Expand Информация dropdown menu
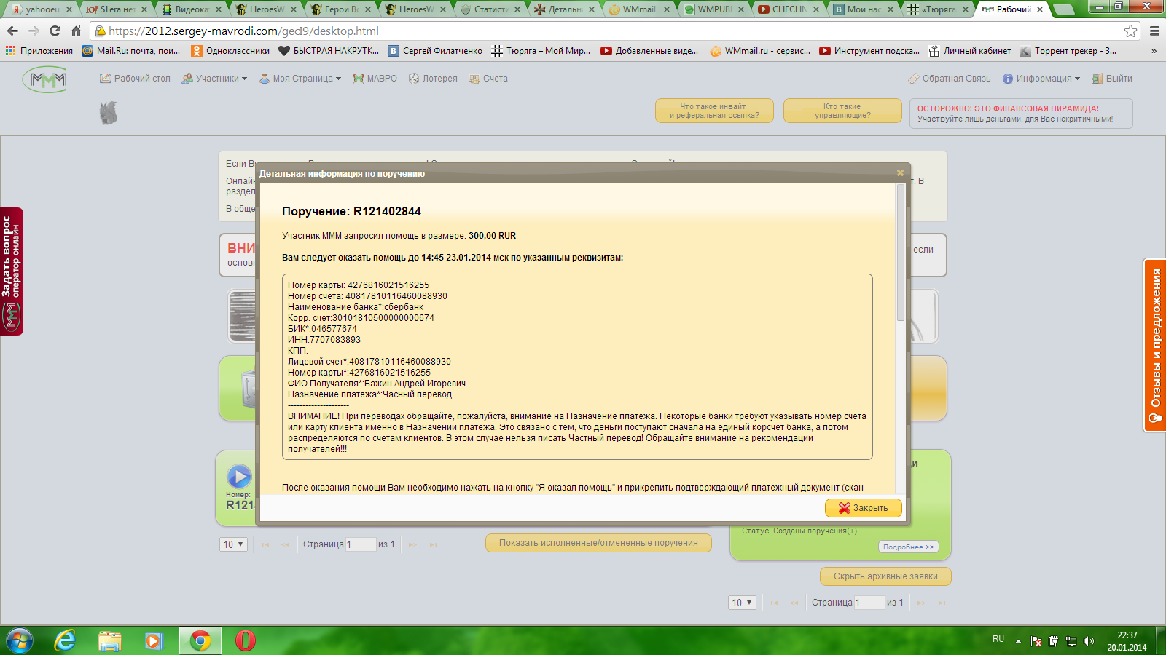Image resolution: width=1166 pixels, height=655 pixels. click(x=1041, y=79)
